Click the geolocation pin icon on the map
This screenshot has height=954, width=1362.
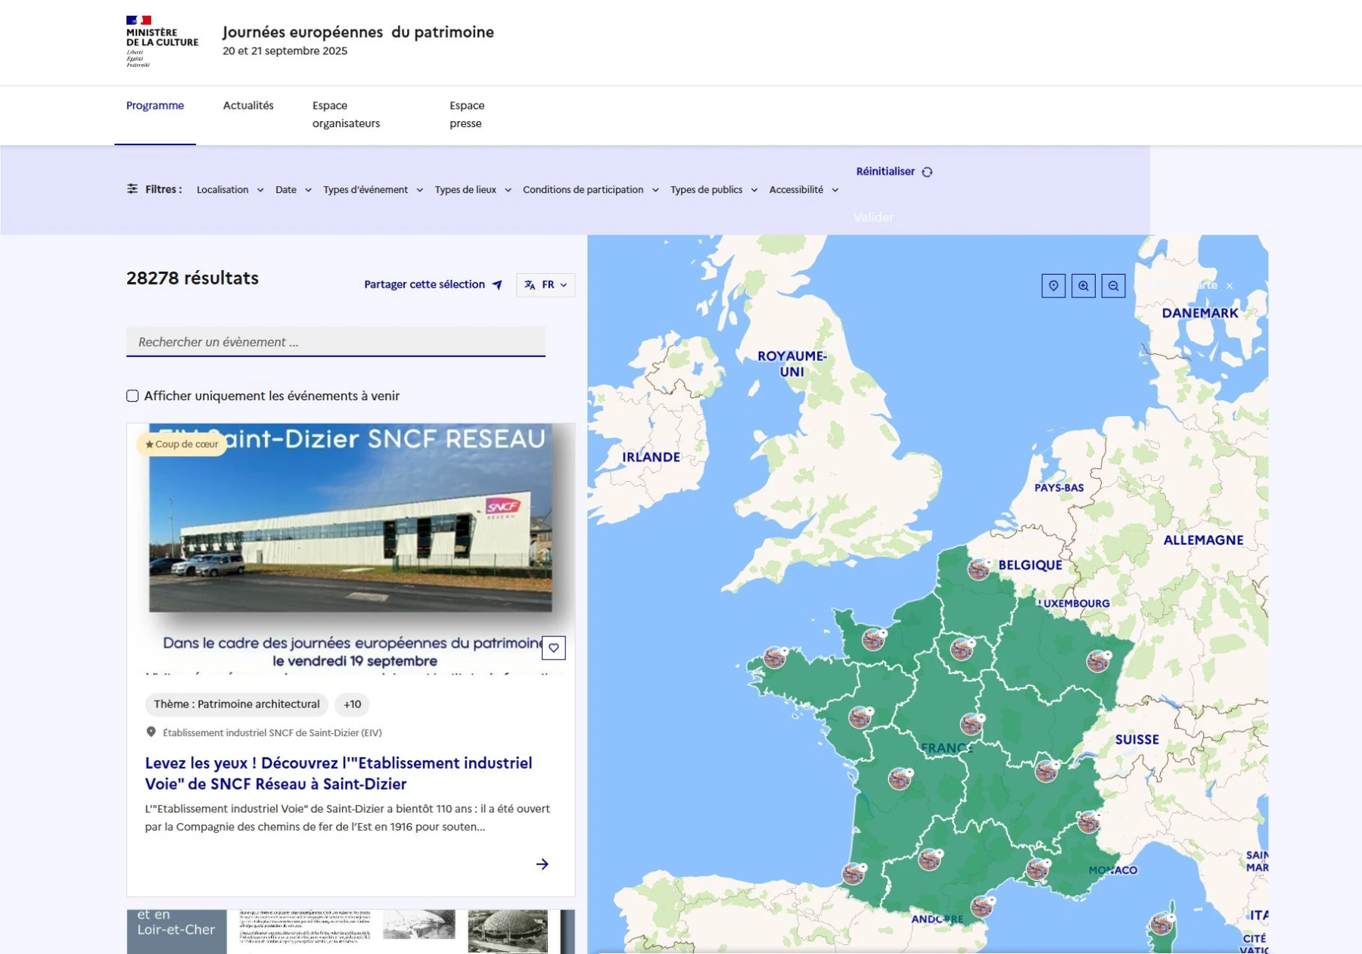pos(1054,285)
